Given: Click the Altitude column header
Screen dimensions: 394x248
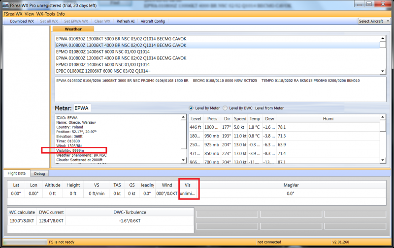Looking at the screenshot, I should coord(53,185).
